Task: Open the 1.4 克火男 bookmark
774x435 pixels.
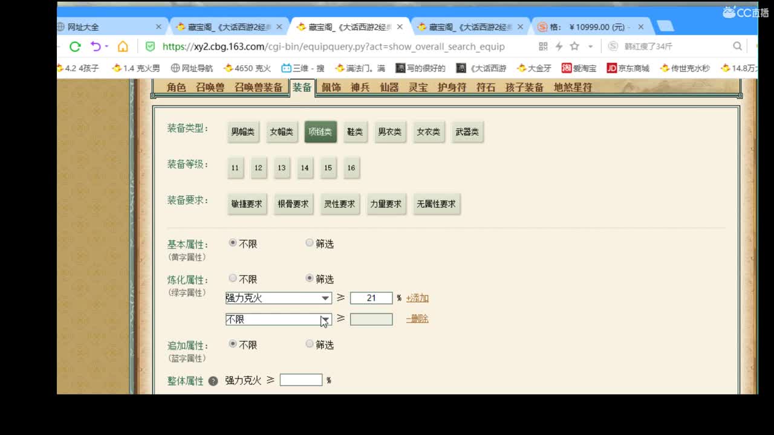Action: tap(136, 68)
